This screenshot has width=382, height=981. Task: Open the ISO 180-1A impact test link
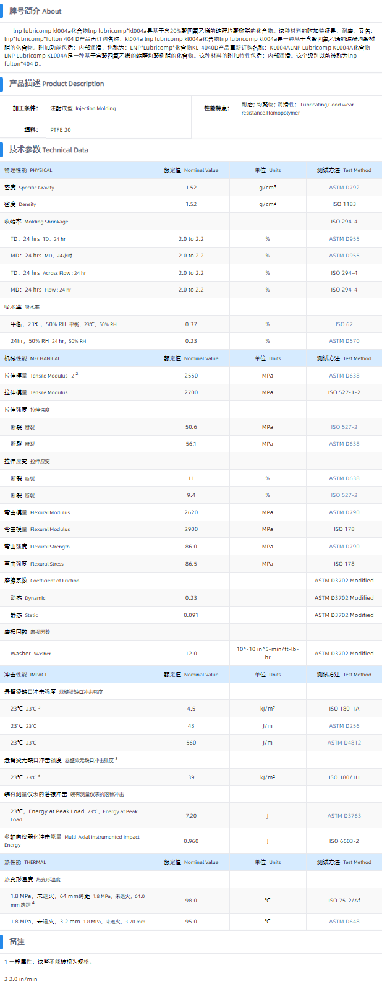pyautogui.click(x=344, y=709)
